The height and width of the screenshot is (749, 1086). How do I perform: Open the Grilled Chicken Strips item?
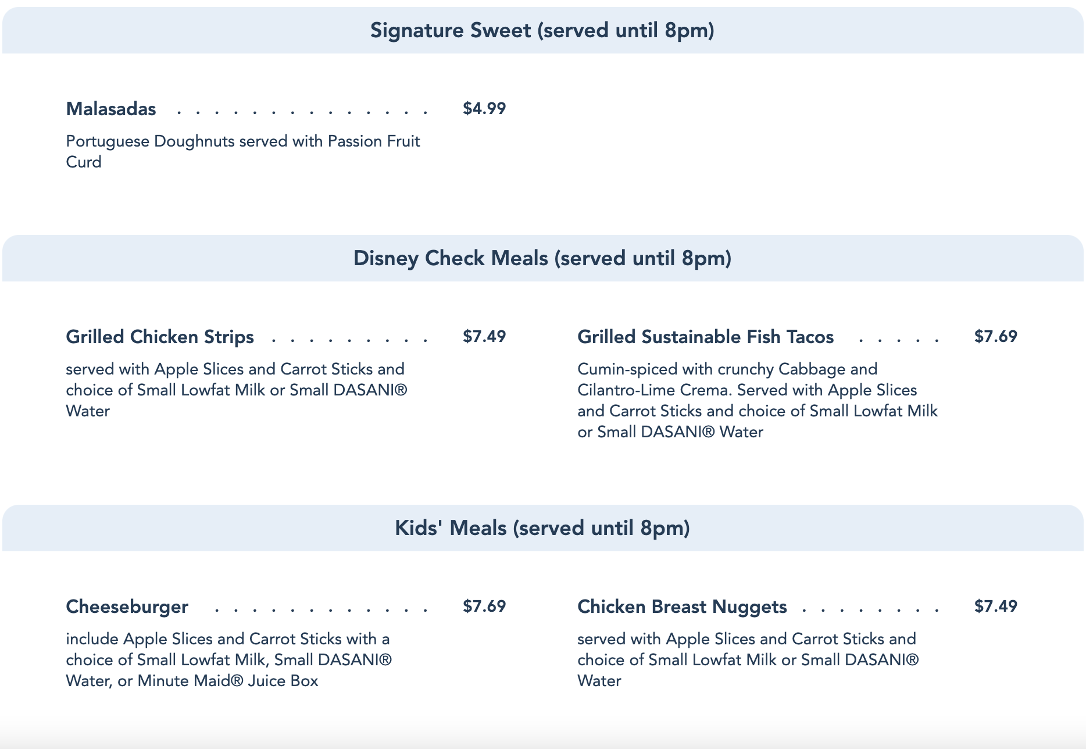(x=160, y=337)
